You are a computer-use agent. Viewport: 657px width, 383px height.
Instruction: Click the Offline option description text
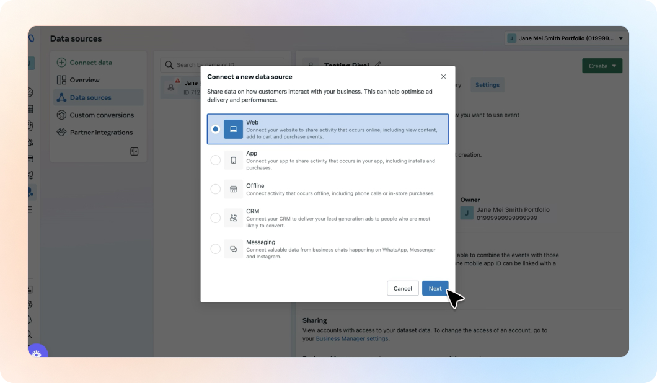(340, 193)
